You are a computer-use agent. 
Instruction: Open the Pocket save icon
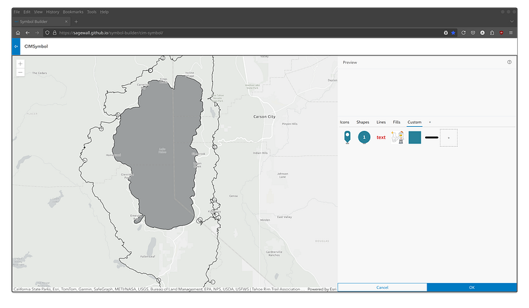coord(473,33)
